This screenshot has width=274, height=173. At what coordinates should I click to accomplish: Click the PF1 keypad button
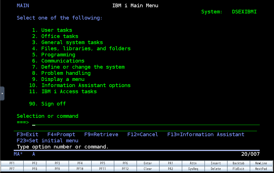12,163
